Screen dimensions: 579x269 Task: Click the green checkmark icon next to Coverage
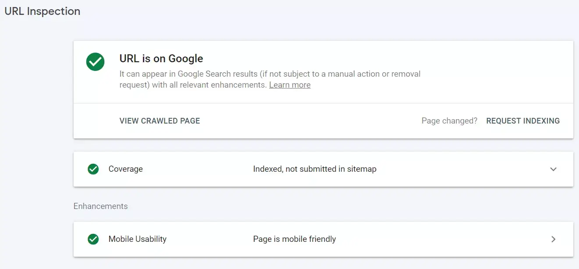click(x=93, y=169)
